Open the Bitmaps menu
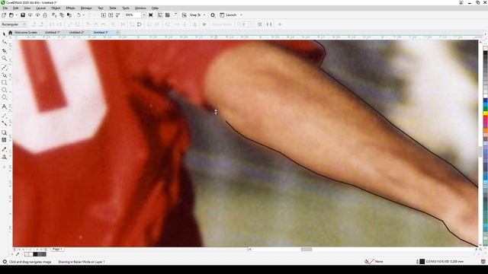 click(x=86, y=8)
